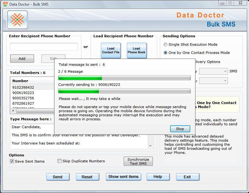Screen dimensions: 249x193
Task: Select number 8702861927 in list
Action: point(23,103)
